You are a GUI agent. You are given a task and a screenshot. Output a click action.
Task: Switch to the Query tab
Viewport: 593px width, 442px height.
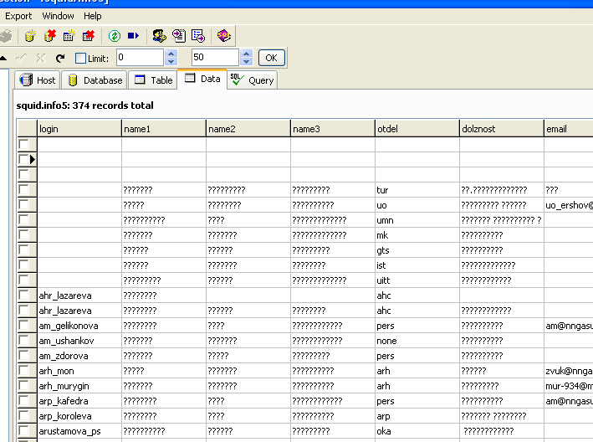coord(253,80)
